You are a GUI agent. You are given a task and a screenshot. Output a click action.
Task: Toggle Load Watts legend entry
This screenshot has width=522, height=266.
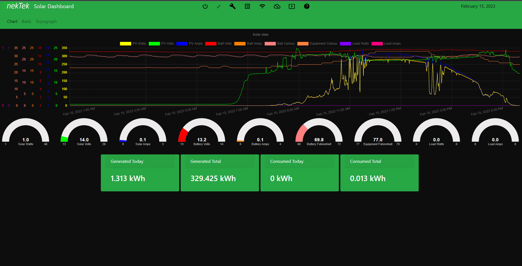click(x=354, y=44)
